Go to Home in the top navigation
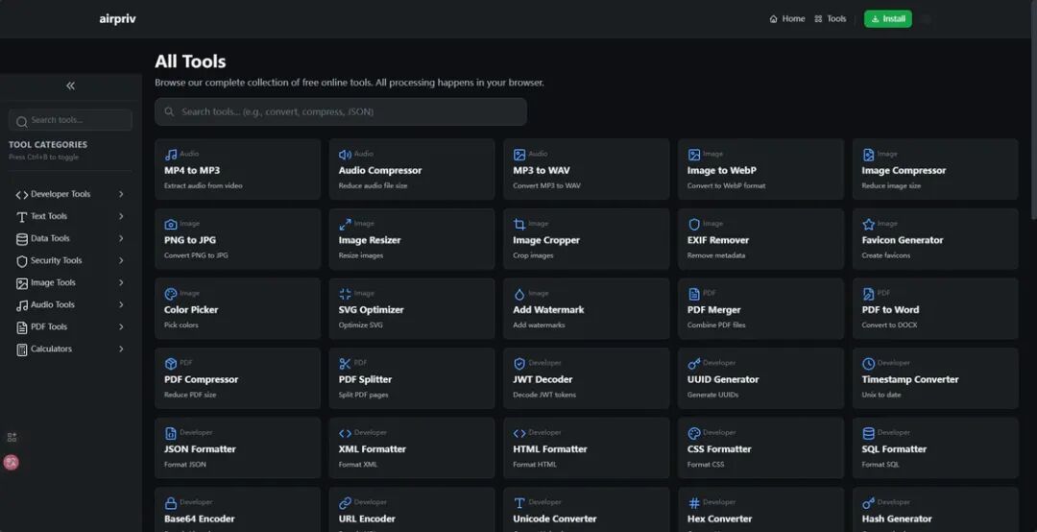Screen dimensions: 1037x532 (787, 18)
